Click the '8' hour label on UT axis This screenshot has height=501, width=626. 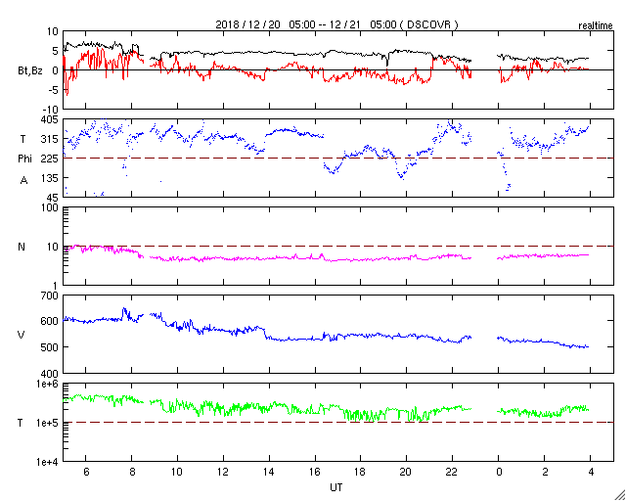131,473
